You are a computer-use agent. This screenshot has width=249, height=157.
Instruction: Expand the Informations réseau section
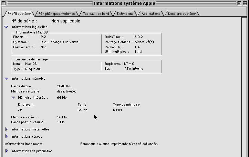click(x=7, y=136)
